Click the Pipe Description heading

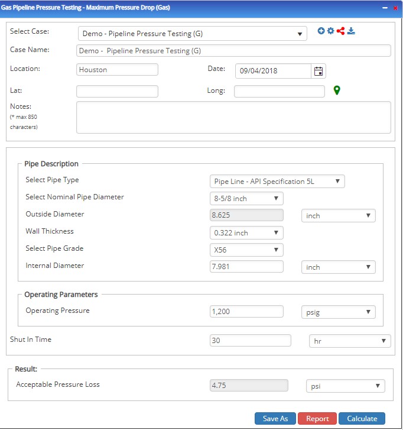tap(51, 164)
